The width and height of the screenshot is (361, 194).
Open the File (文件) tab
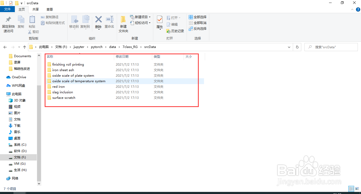point(7,9)
